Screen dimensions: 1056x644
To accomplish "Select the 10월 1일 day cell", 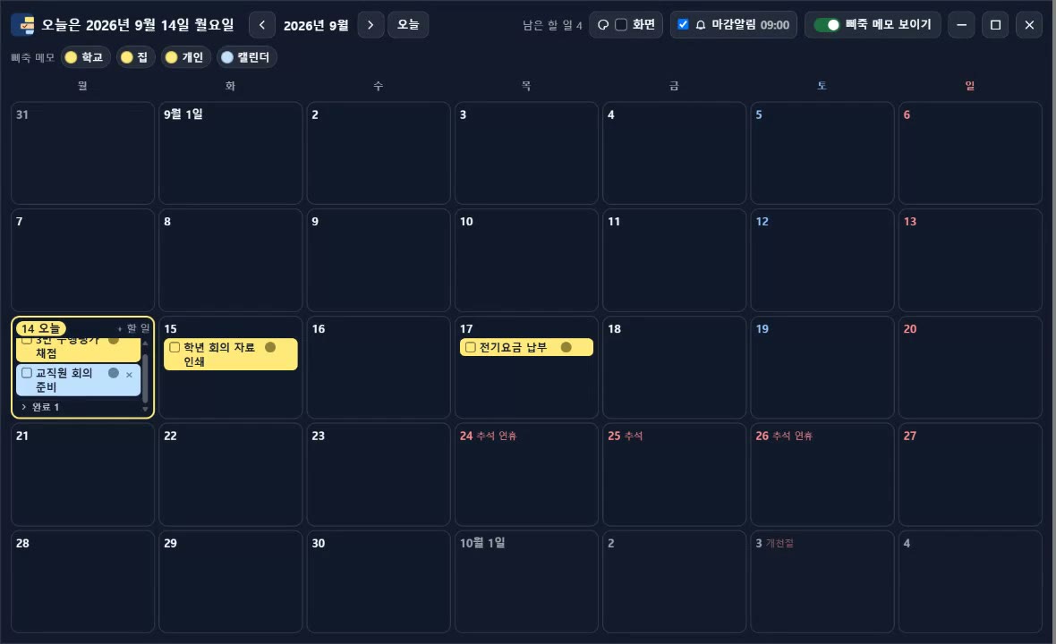I will click(x=526, y=581).
